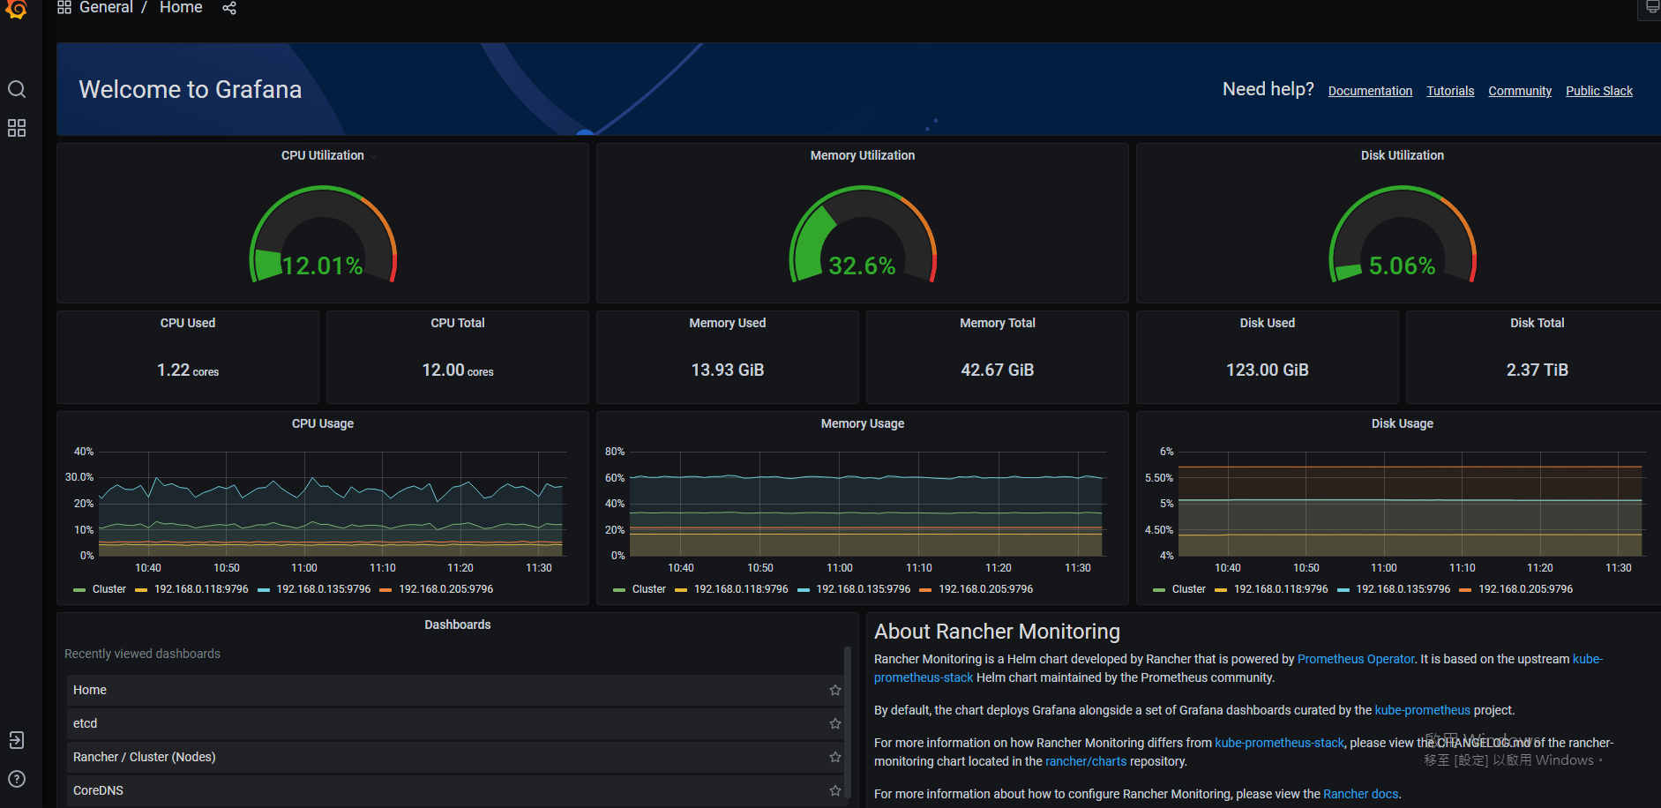Screen dimensions: 1661x808
Task: Click the Memory Utilization 32.6% gauge
Action: [x=863, y=235]
